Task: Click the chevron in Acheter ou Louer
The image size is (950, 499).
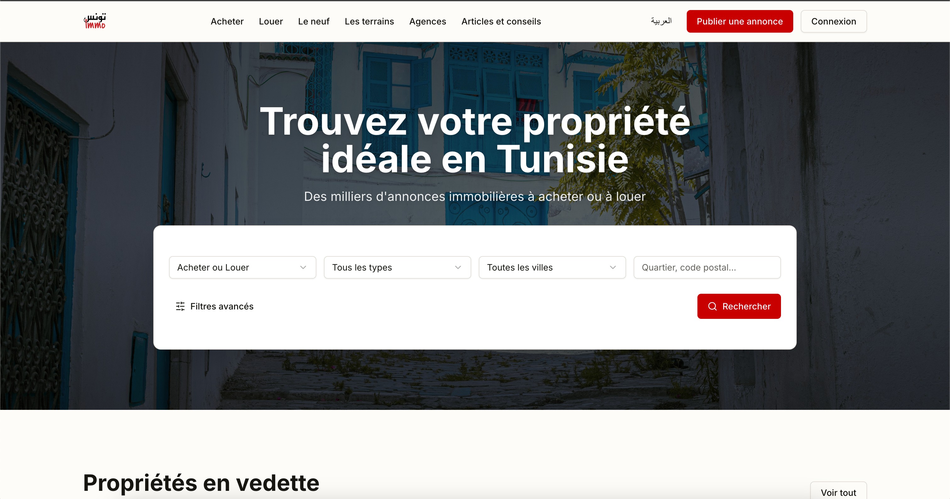Action: pyautogui.click(x=303, y=268)
